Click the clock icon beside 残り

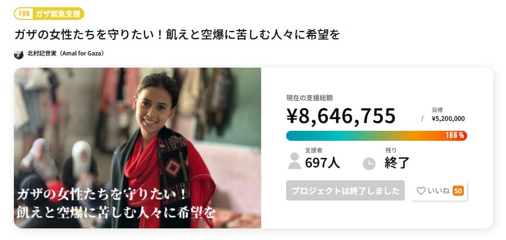(x=369, y=164)
